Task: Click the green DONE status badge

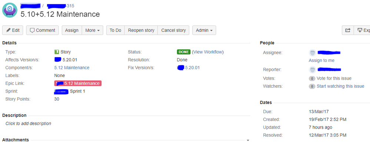Action: tap(184, 52)
